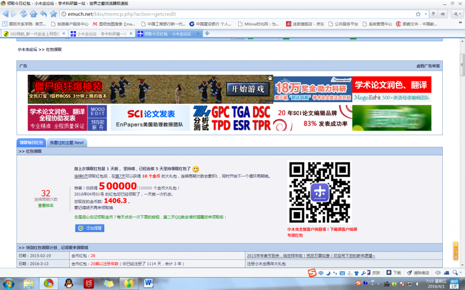The image size is (465, 290).
Task: Click the lightning speed mode icon
Action: coord(434,14)
